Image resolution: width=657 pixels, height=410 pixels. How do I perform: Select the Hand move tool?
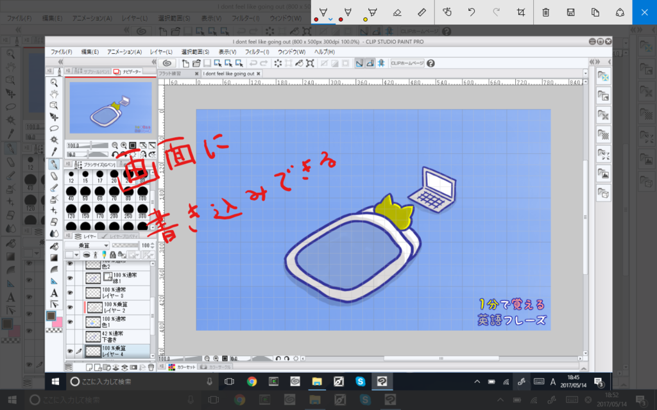click(54, 94)
